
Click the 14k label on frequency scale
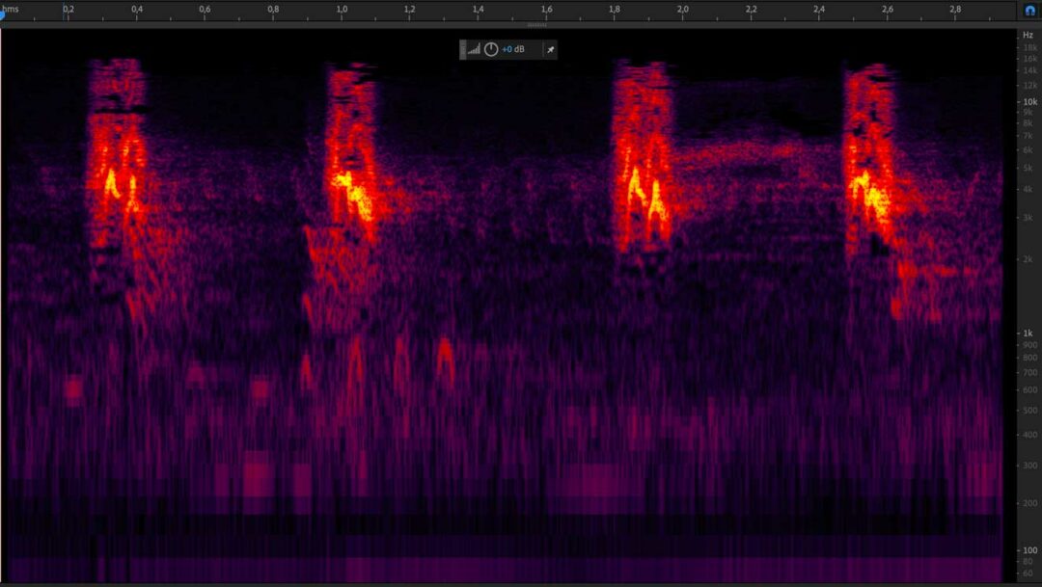coord(1029,70)
